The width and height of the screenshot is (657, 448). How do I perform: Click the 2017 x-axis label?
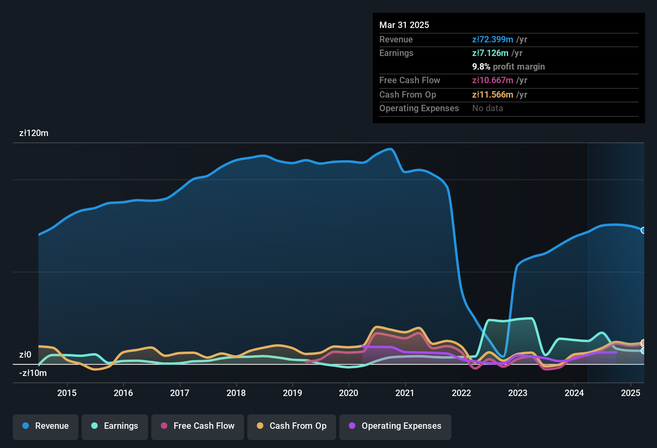point(180,393)
